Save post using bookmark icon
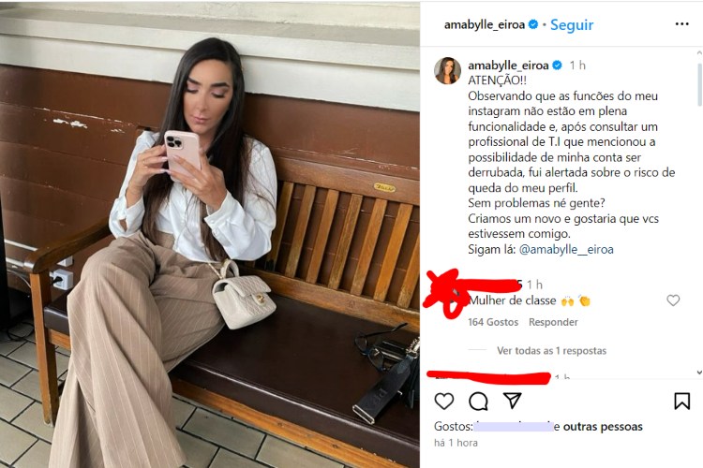Image resolution: width=703 pixels, height=468 pixels. tap(682, 402)
